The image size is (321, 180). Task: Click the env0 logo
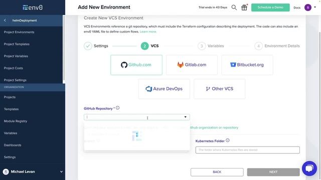pyautogui.click(x=33, y=7)
